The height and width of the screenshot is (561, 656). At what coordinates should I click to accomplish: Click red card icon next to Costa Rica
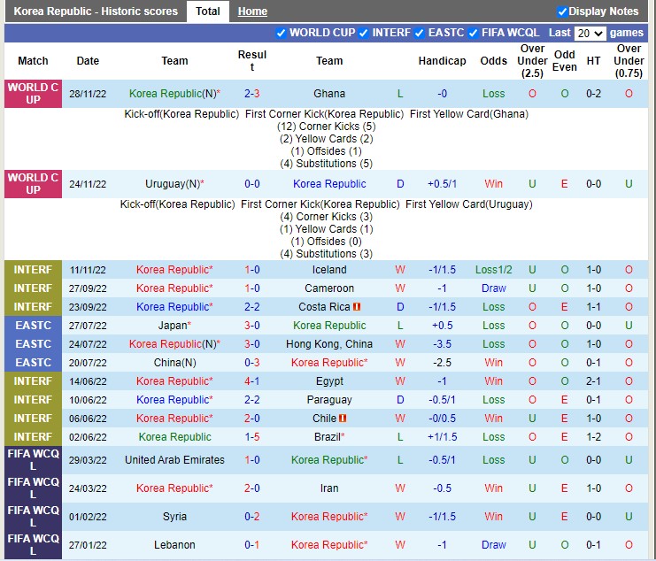point(357,307)
